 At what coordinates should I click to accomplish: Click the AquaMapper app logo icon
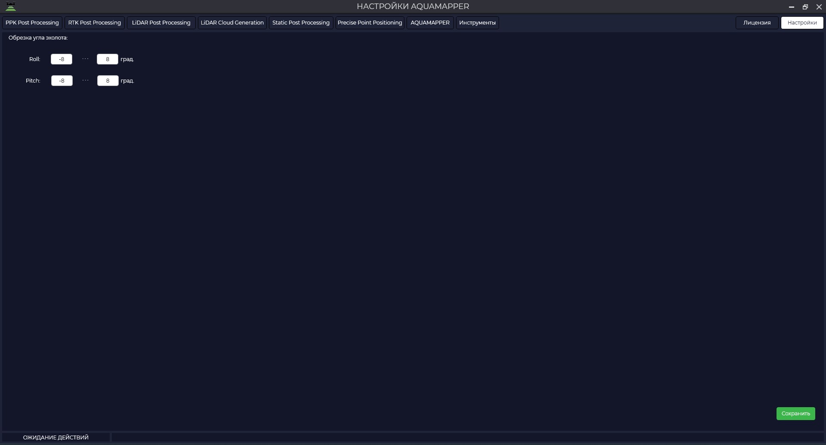point(11,6)
